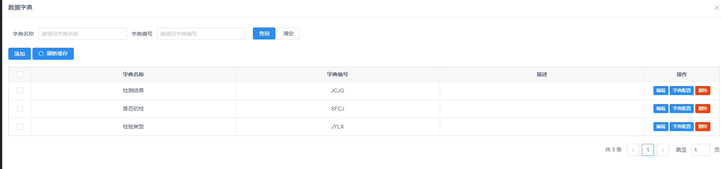Viewport: 722px width, 169px height.
Task: Go to previous page arrow
Action: 633,150
